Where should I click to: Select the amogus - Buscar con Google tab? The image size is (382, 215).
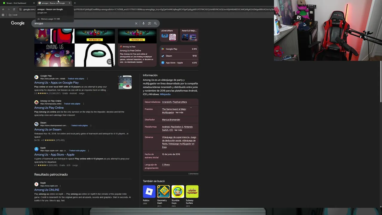[54, 3]
